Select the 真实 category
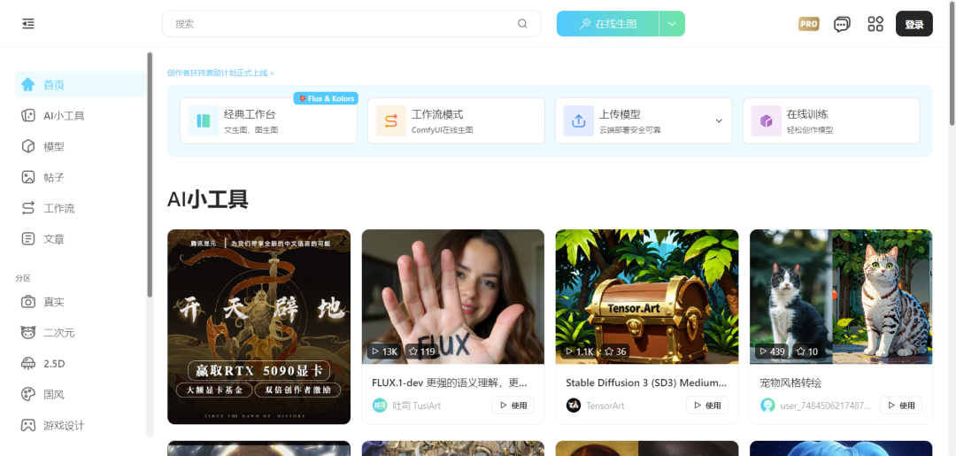Screen dimensions: 956x456 tap(81, 302)
